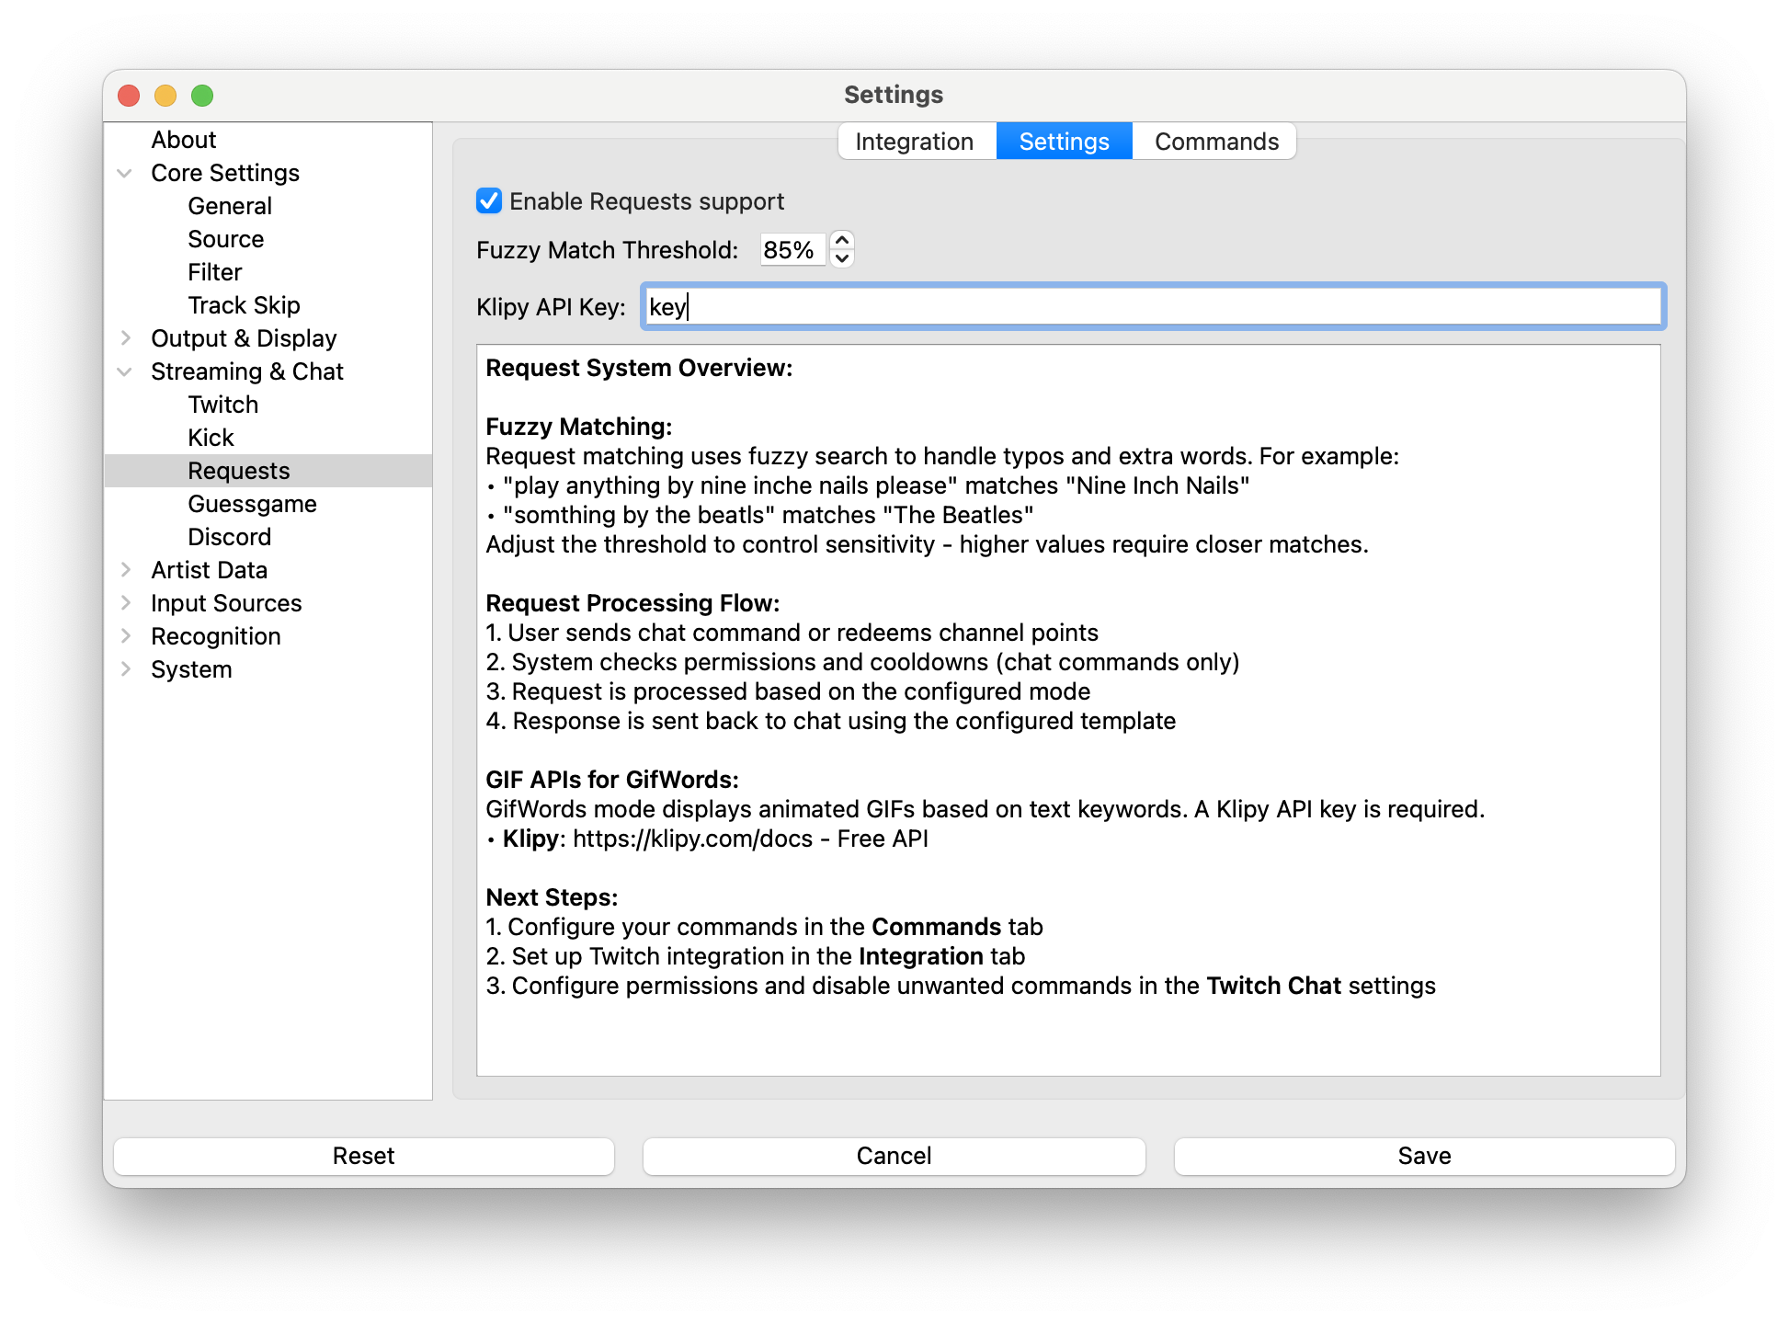Expand the Input Sources section
The image size is (1789, 1324).
pyautogui.click(x=125, y=603)
